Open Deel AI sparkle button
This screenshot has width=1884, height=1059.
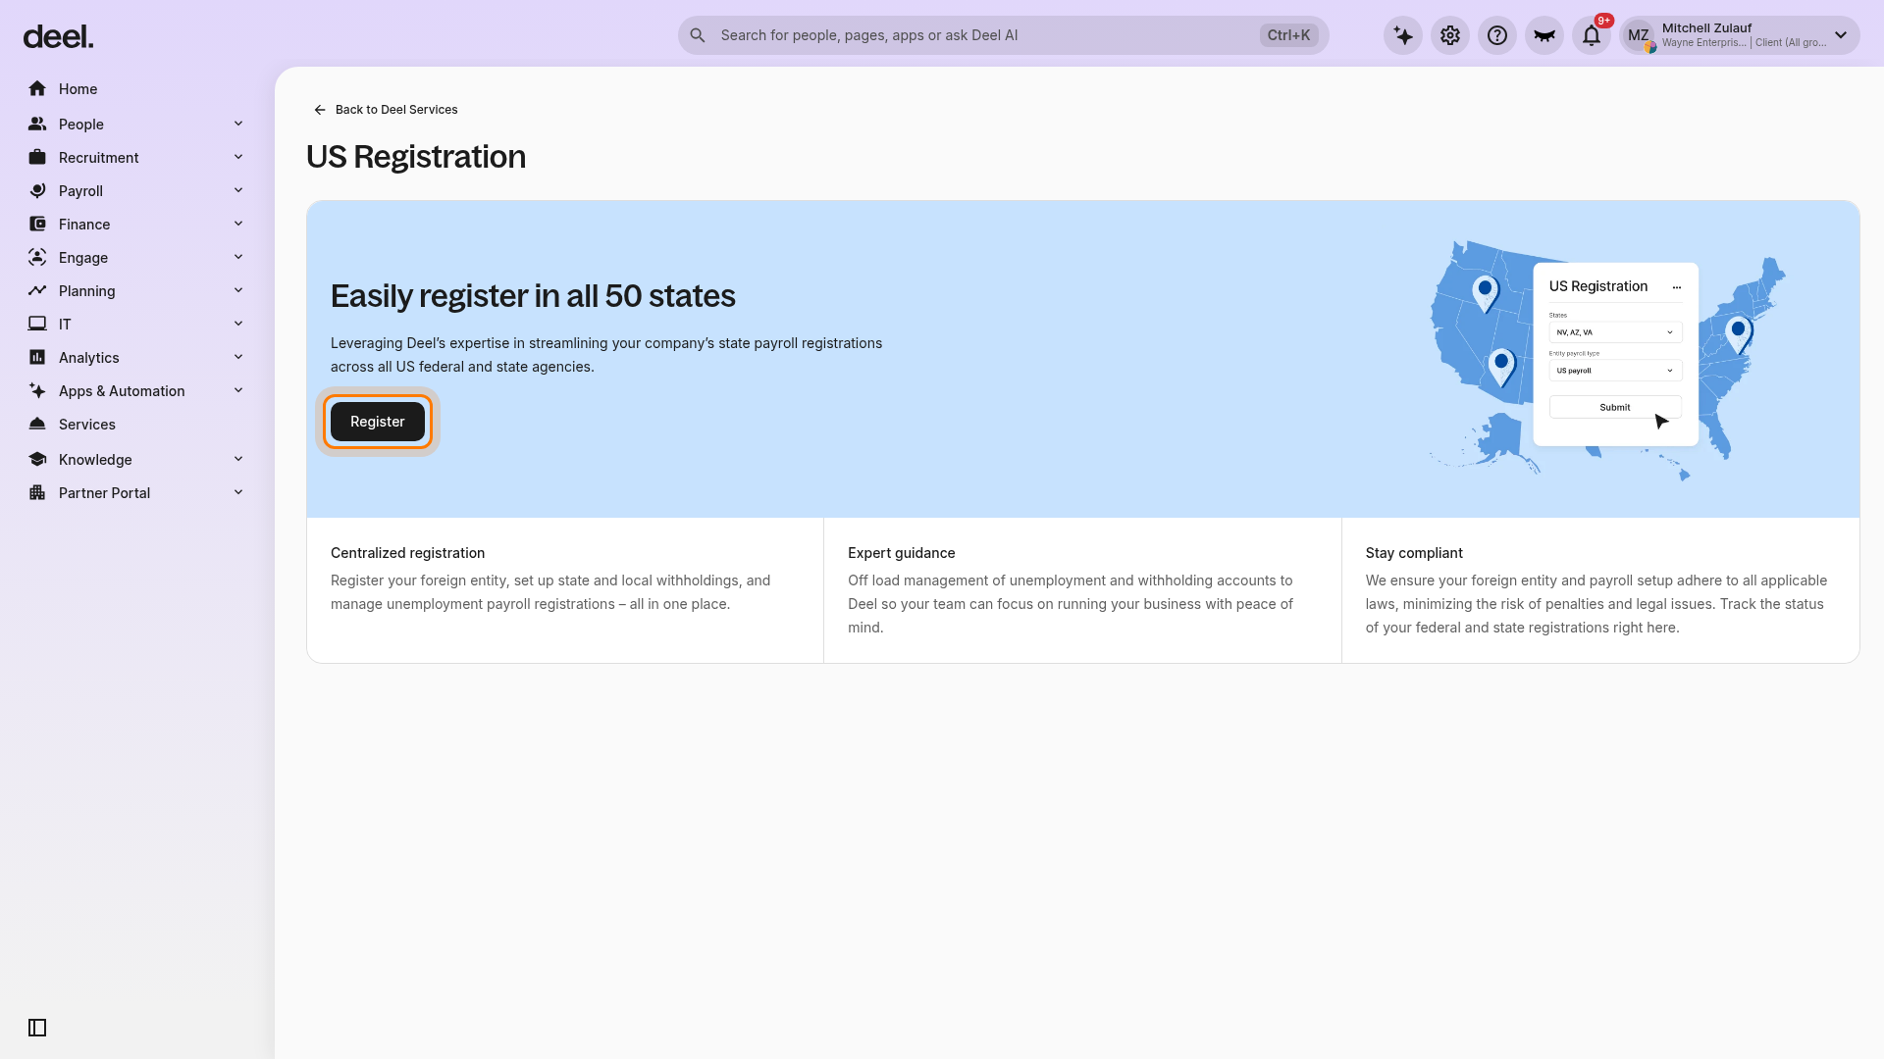[x=1403, y=35]
